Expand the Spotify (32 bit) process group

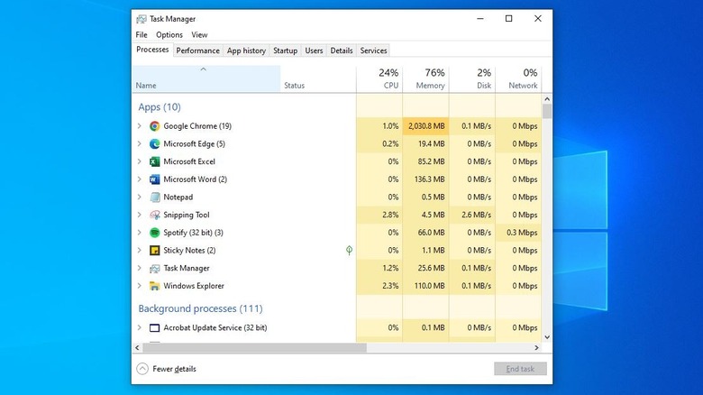tap(139, 233)
